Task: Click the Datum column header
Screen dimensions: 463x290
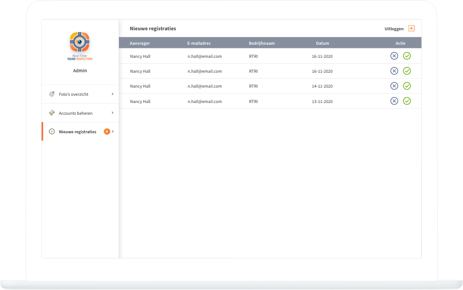Action: coord(323,43)
